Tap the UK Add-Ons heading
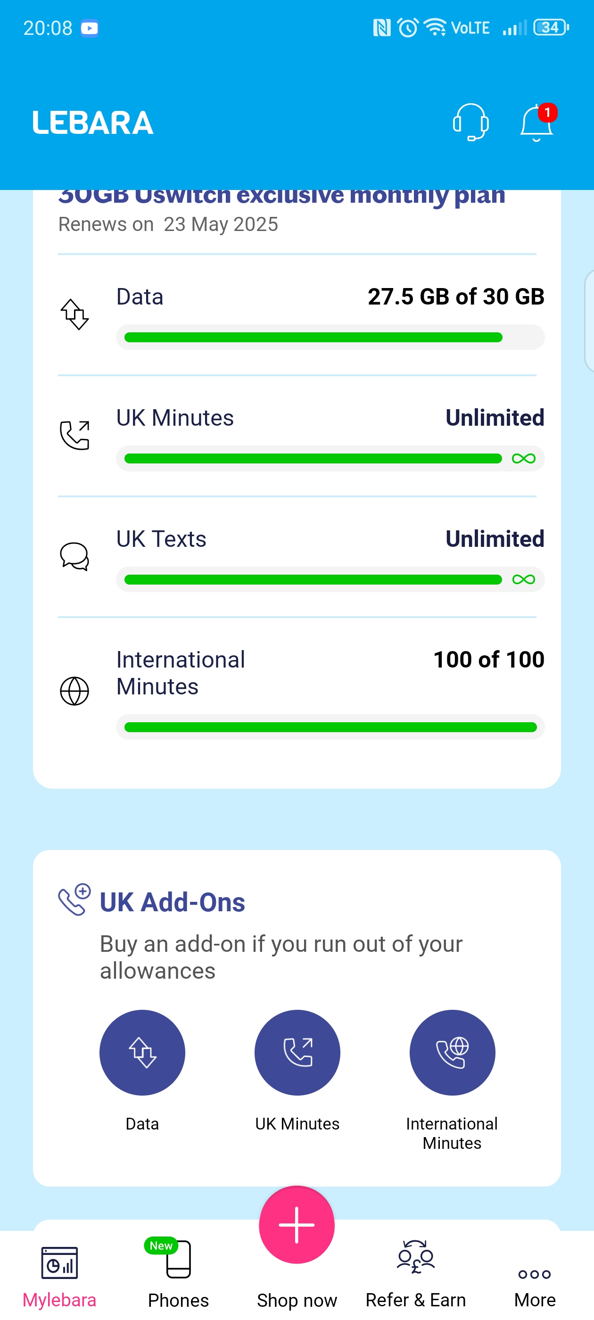 pyautogui.click(x=172, y=902)
